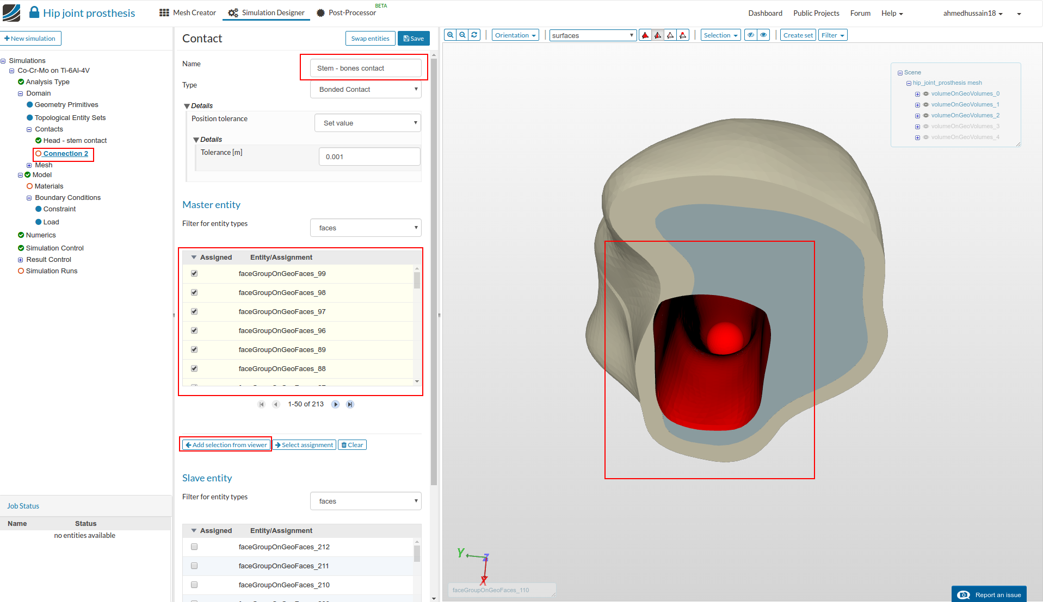
Task: Click the zoom in magnifier icon
Action: [x=450, y=35]
